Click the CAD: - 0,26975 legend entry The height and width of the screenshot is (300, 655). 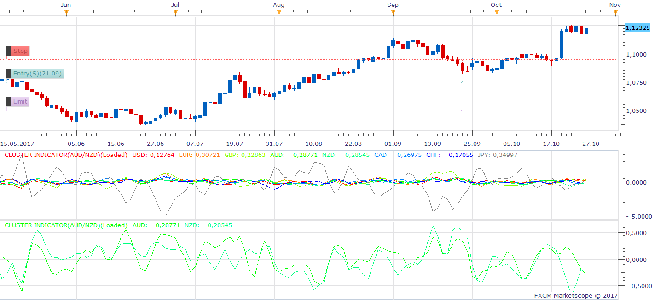[398, 155]
